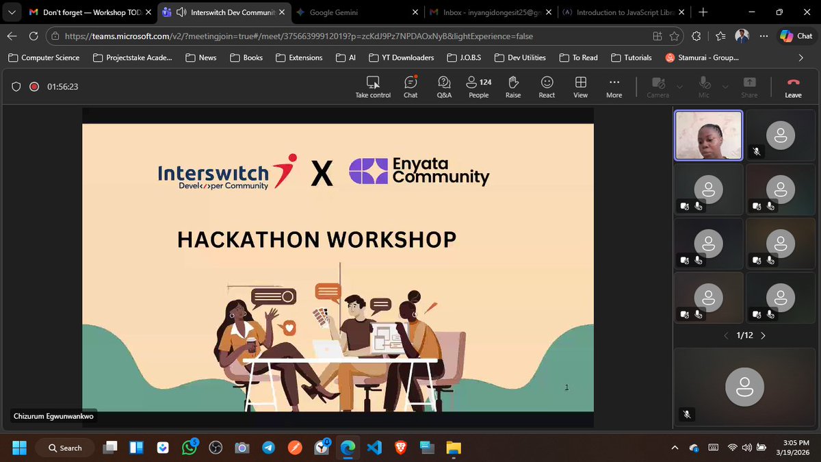Open the Q&A panel

pyautogui.click(x=444, y=87)
